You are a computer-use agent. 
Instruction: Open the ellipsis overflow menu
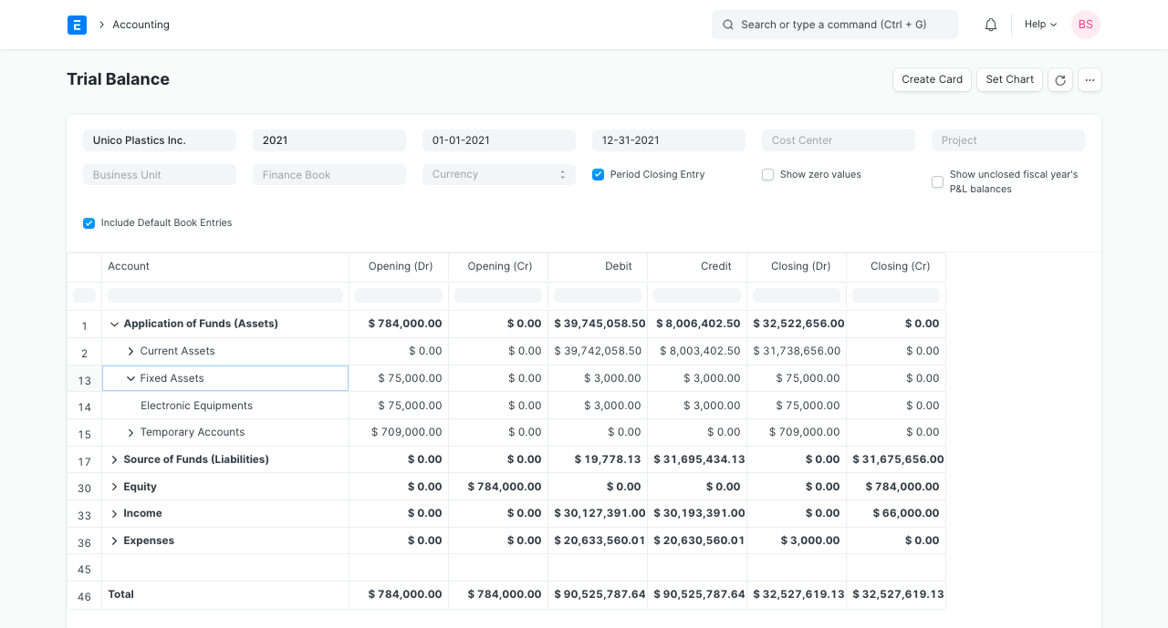[x=1090, y=80]
